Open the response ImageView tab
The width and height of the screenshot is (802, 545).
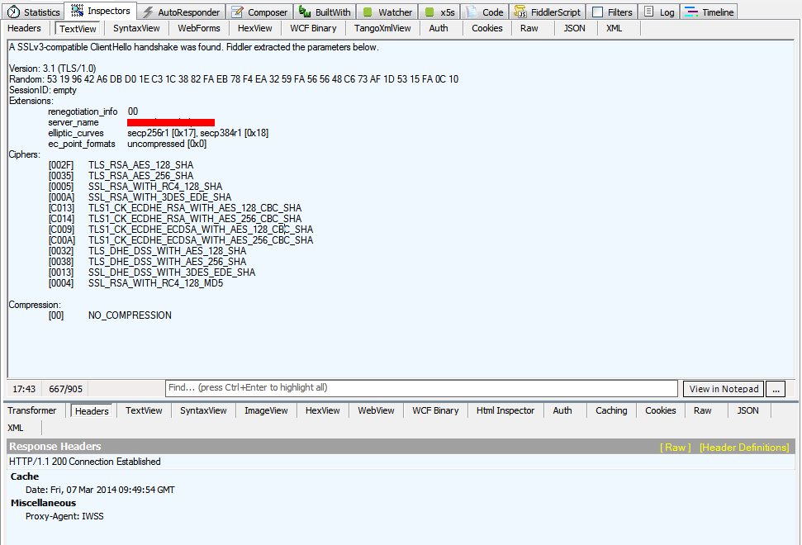click(266, 410)
